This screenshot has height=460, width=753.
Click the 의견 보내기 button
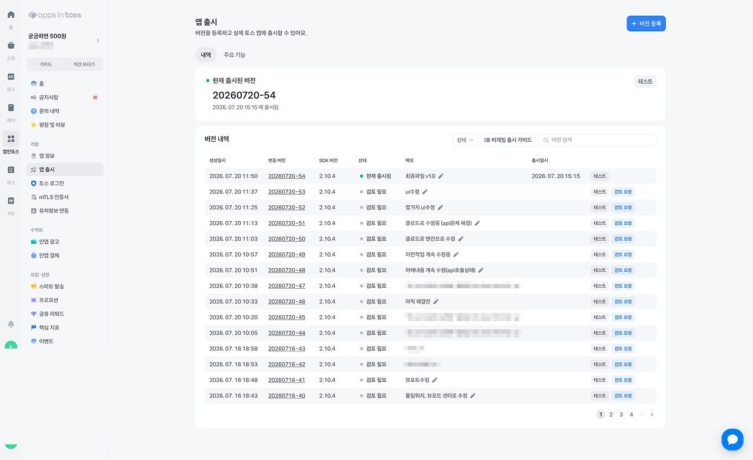(84, 64)
